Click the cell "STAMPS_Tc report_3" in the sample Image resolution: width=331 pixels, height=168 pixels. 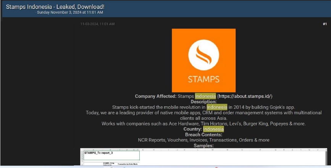click(112, 155)
